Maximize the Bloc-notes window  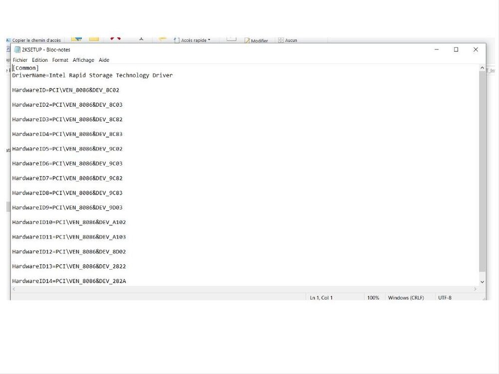[456, 50]
